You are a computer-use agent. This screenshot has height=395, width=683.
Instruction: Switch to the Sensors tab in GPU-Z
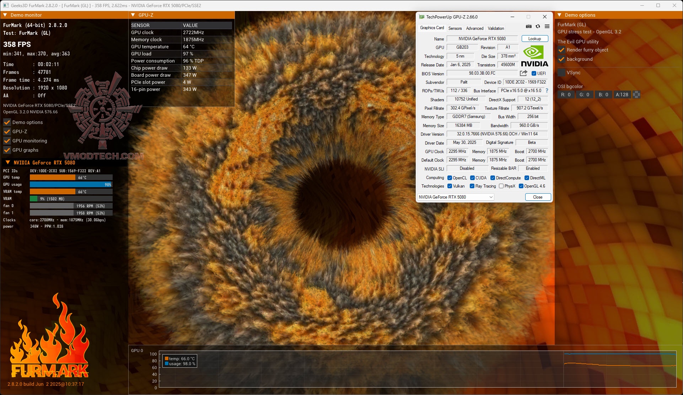coord(455,28)
